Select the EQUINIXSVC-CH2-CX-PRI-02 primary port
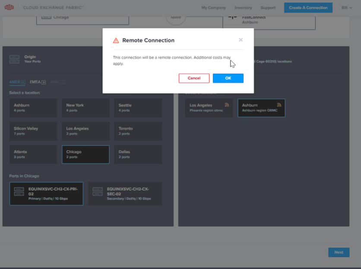 [x=46, y=194]
